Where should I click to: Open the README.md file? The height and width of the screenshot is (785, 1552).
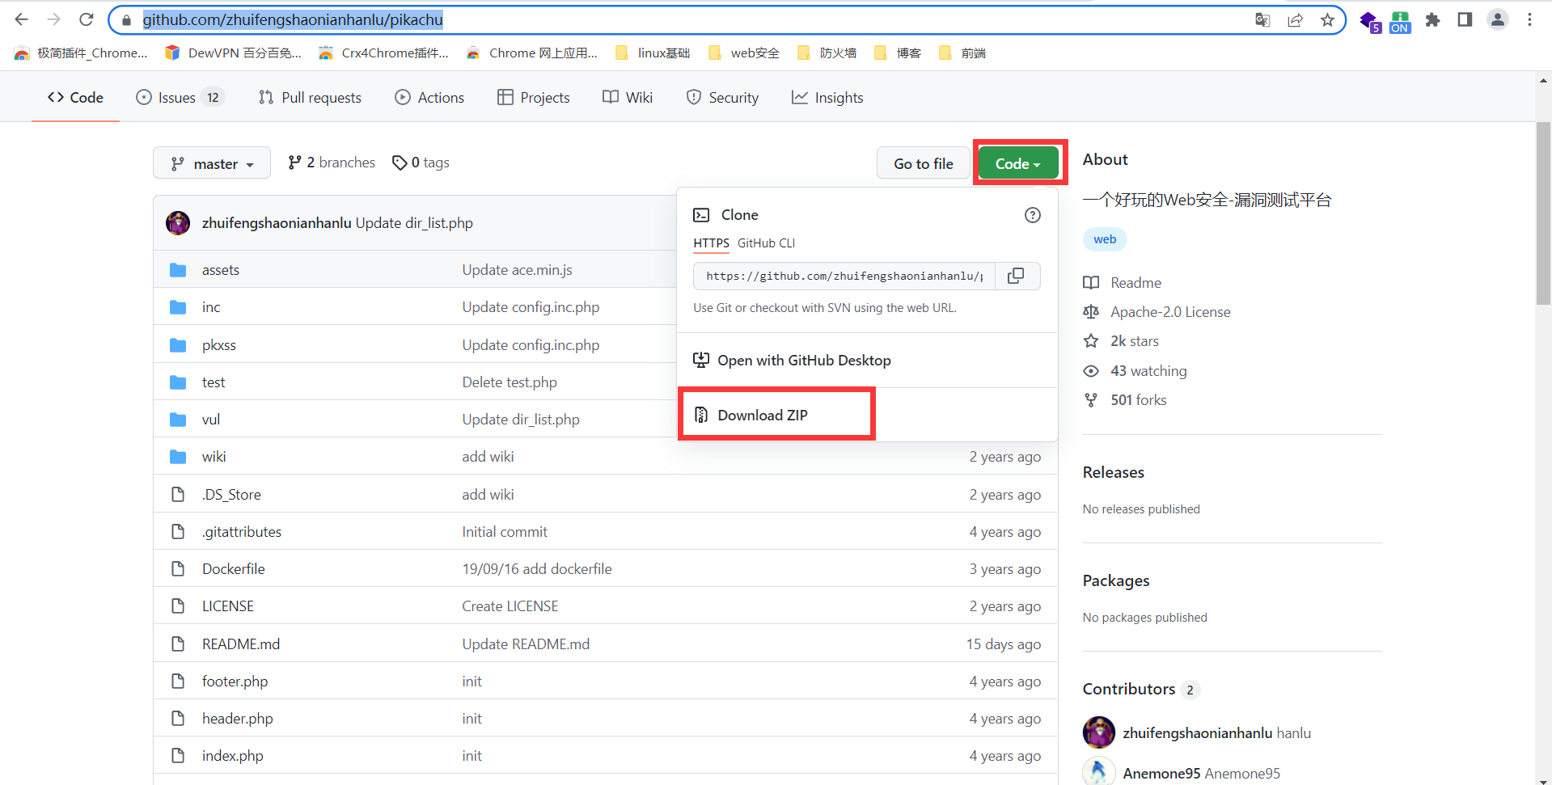241,644
